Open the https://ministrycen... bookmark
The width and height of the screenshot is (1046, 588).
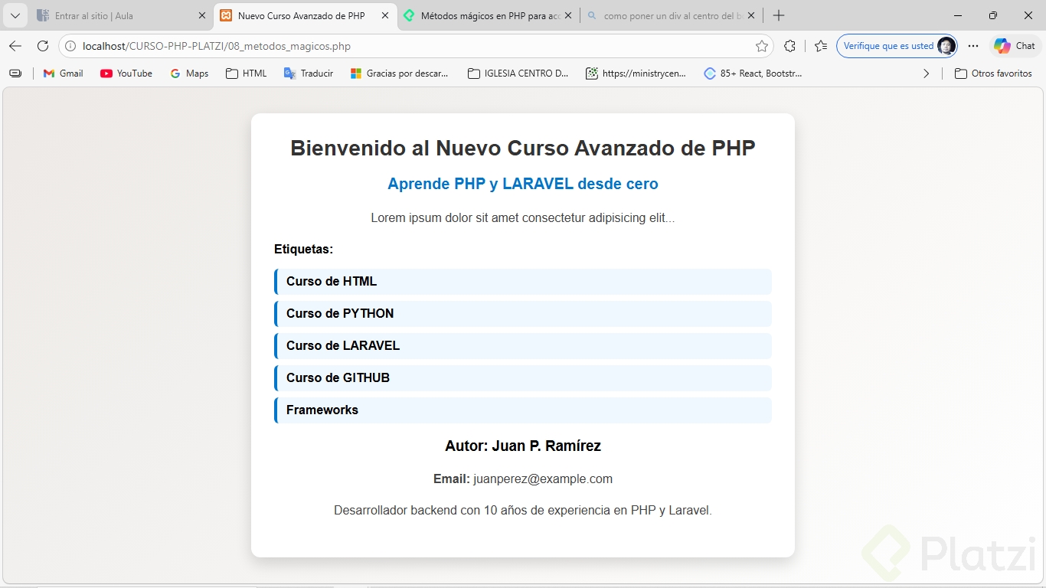click(x=636, y=73)
